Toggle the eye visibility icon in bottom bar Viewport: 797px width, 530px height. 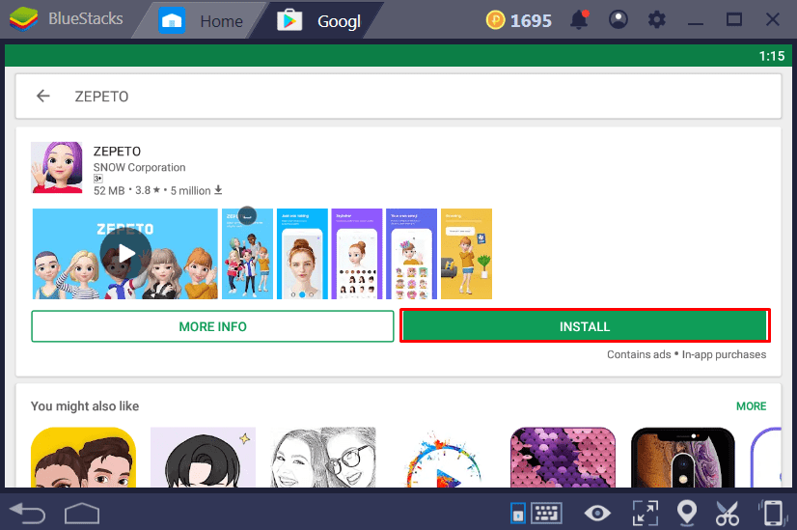pos(597,512)
